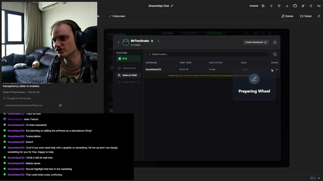Select user row Goodvibes222 in table

pos(212,69)
